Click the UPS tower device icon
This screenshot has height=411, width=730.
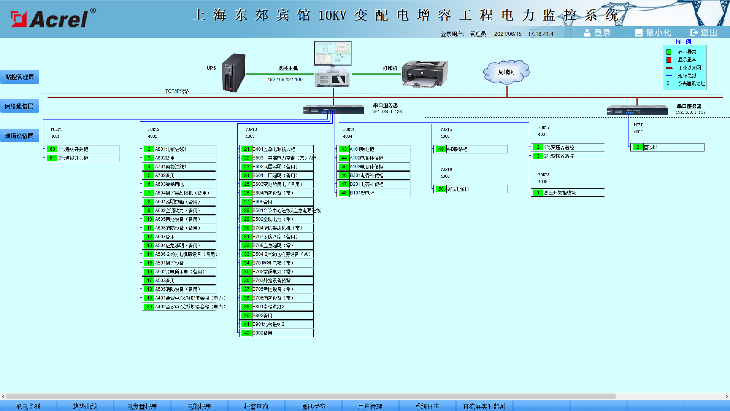(x=233, y=73)
